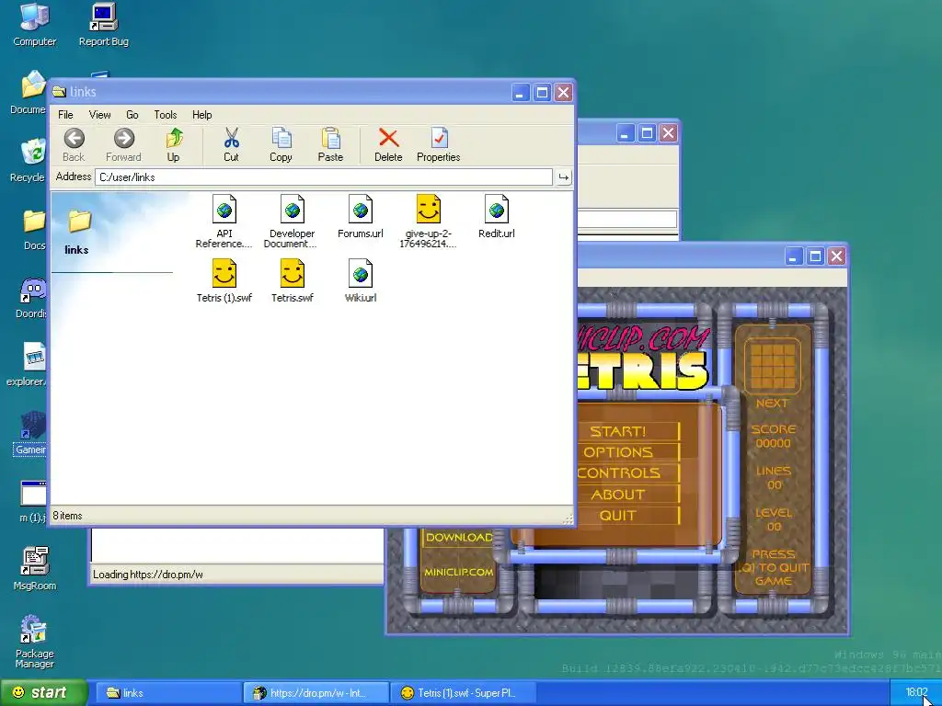942x706 pixels.
Task: Click the m (1) file desktop icon
Action: tap(32, 502)
